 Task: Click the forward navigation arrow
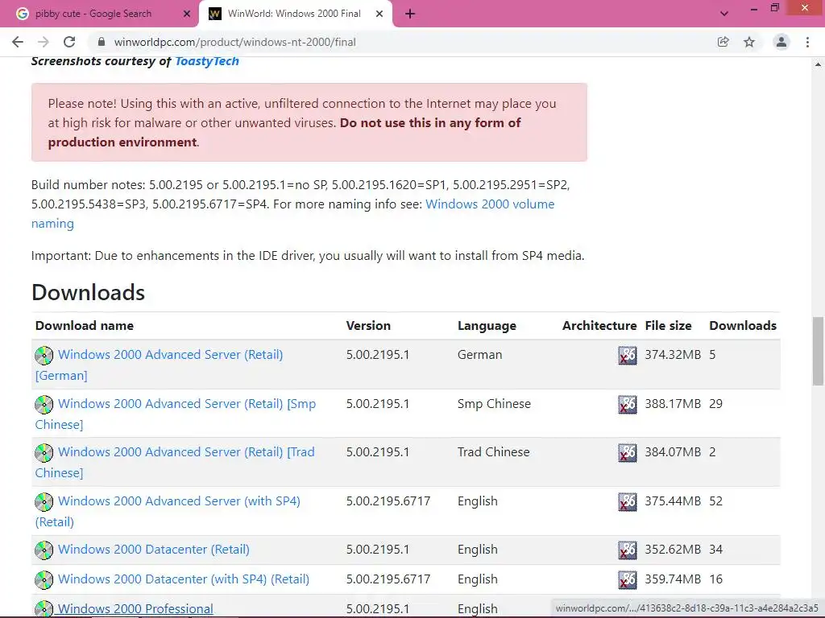pos(44,42)
